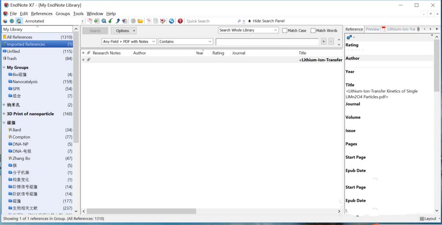Open the File menu
442x225 pixels.
point(13,14)
